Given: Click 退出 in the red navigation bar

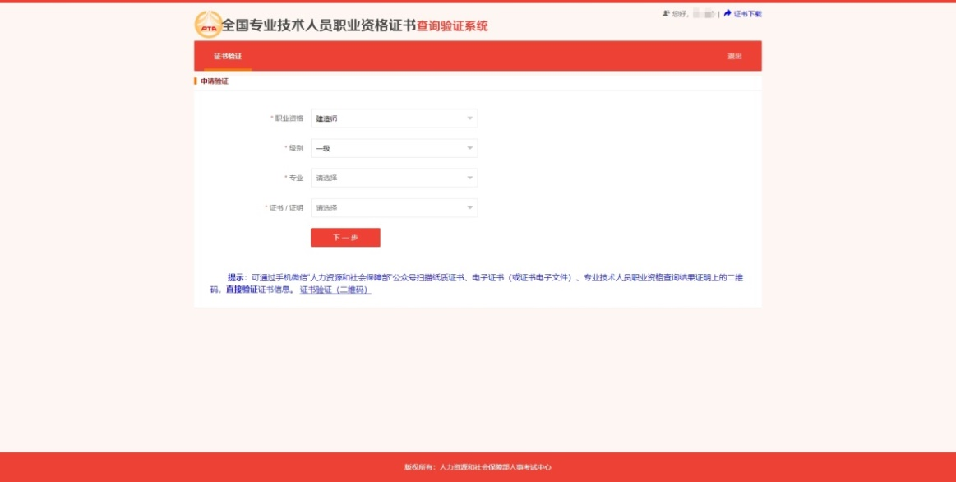Looking at the screenshot, I should coord(734,56).
